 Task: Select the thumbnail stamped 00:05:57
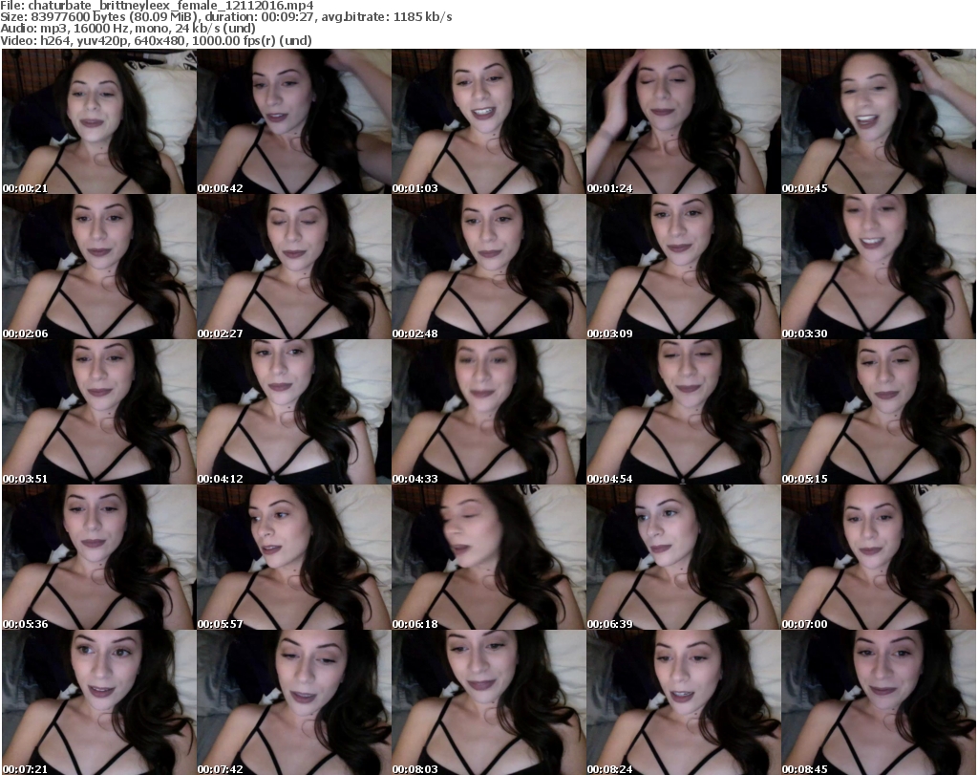tap(294, 558)
